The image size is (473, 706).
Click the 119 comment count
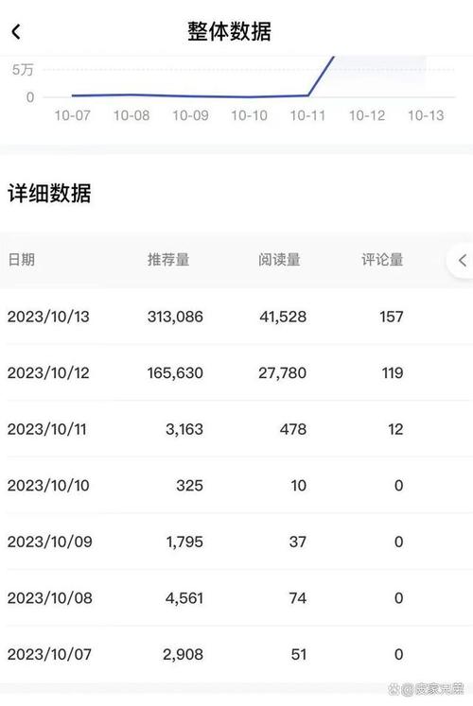point(393,372)
